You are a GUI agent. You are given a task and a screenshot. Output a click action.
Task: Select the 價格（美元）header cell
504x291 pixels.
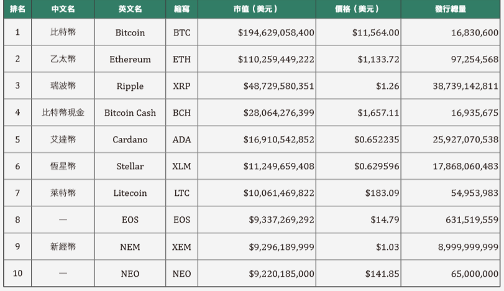pyautogui.click(x=359, y=9)
